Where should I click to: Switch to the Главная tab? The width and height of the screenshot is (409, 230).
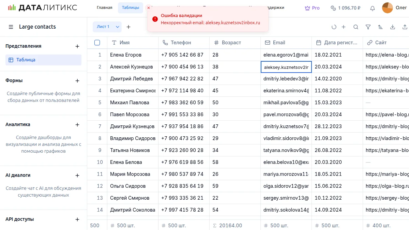click(104, 7)
